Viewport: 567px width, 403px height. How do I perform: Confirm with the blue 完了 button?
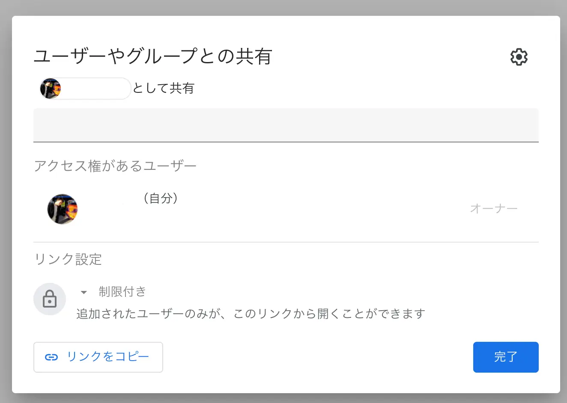[506, 357]
